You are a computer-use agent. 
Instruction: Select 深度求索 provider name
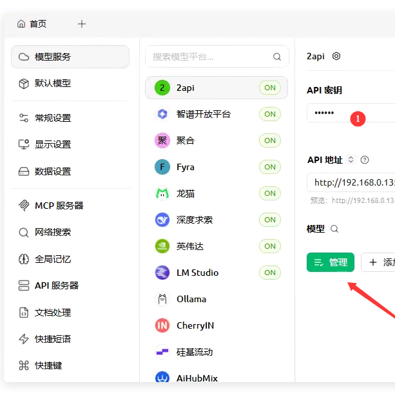pos(195,220)
